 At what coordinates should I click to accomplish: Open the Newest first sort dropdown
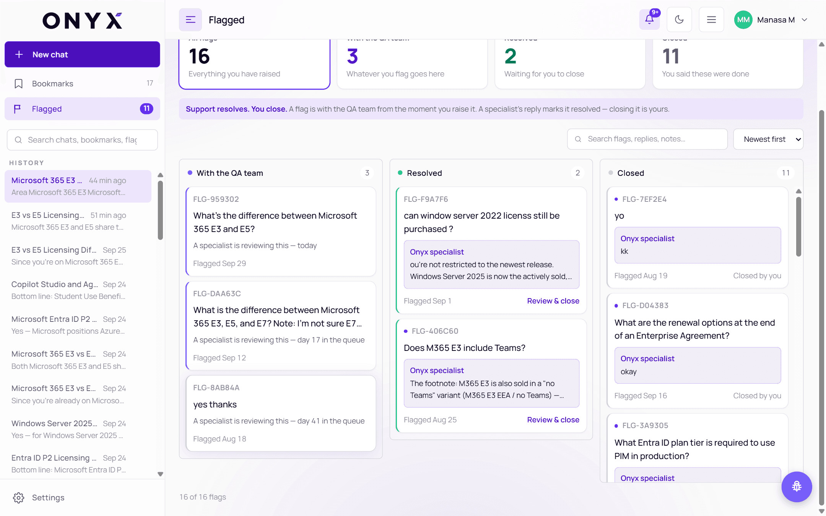pyautogui.click(x=768, y=139)
